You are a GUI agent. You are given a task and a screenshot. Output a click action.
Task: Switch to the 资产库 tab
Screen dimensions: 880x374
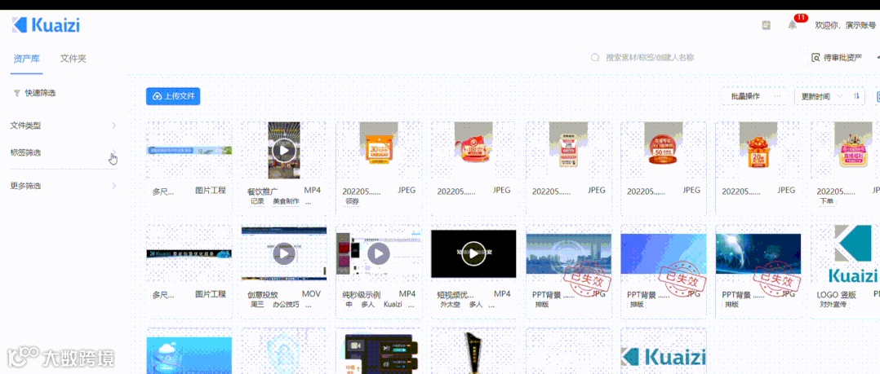27,58
